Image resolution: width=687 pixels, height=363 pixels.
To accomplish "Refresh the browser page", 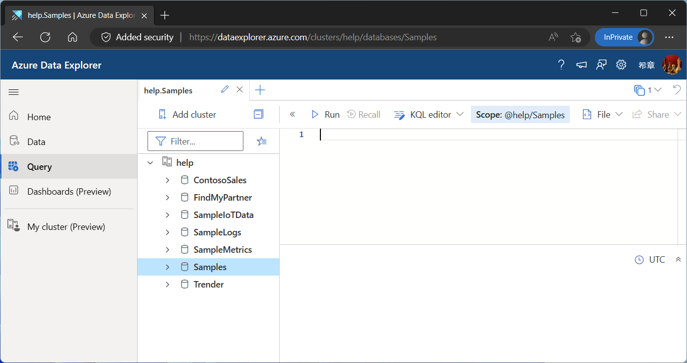I will [45, 37].
